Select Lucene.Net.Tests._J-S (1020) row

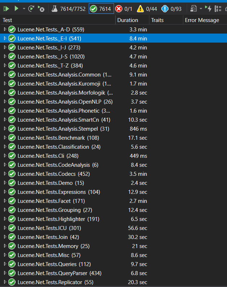(x=113, y=57)
